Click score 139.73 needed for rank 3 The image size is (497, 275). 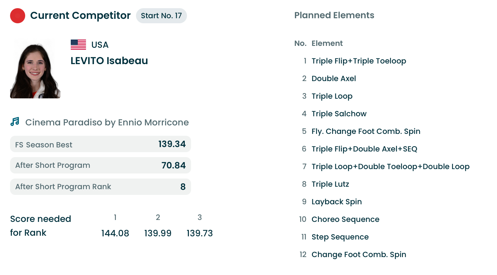tap(200, 233)
